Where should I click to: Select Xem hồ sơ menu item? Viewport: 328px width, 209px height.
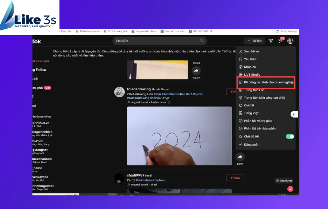266,51
